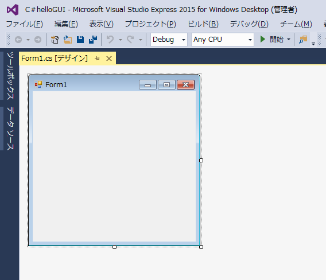Screen dimensions: 326x280
Task: Click the toolbar grip handle at left
Action: (8, 39)
